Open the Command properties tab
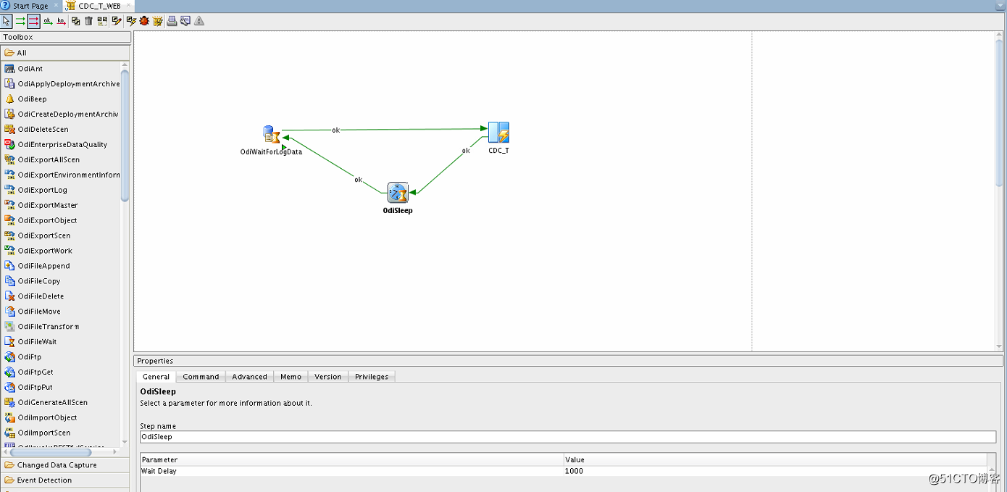Image resolution: width=1007 pixels, height=492 pixels. (201, 377)
